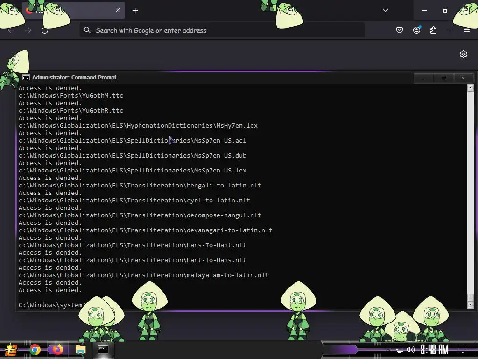Click Command Prompt scrollbar down arrow
The height and width of the screenshot is (359, 478).
tap(471, 304)
